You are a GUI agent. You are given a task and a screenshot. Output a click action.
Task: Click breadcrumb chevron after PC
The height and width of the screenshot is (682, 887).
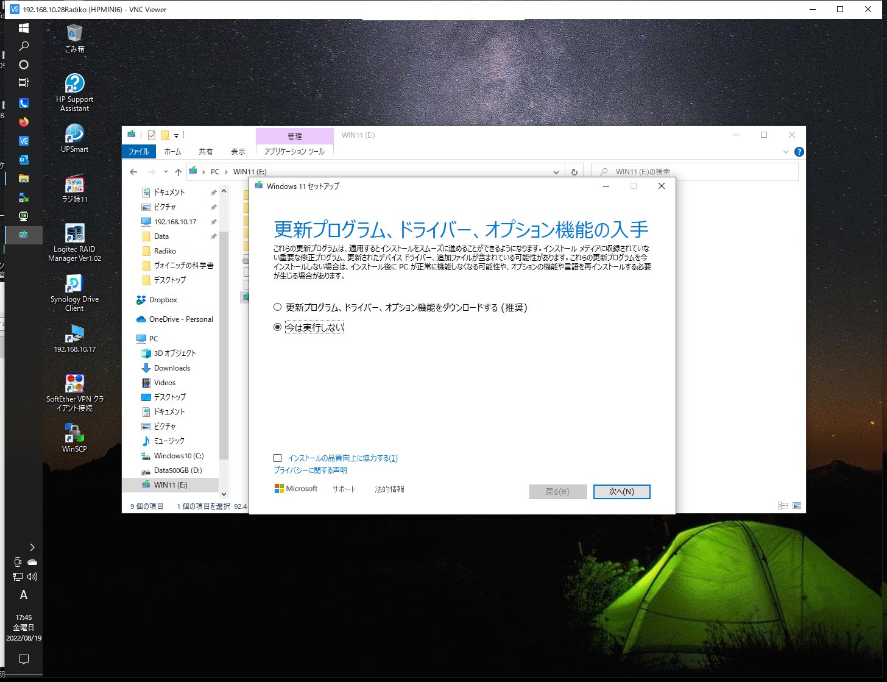pos(226,172)
